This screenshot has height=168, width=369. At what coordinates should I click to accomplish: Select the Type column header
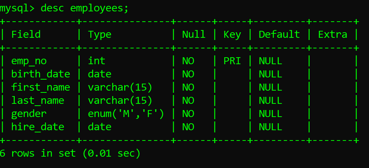(100, 34)
